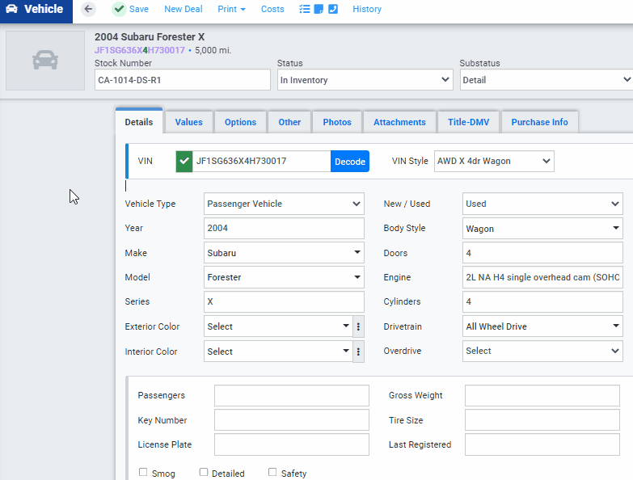This screenshot has width=633, height=480.
Task: Switch to the Photos tab
Action: (337, 122)
